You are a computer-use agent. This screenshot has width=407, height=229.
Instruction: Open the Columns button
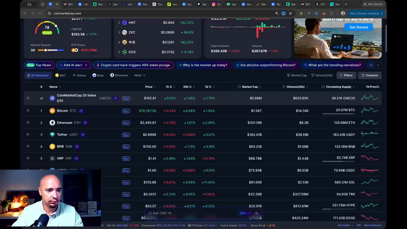pos(370,75)
